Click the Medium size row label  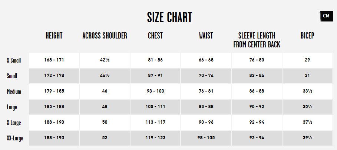pyautogui.click(x=14, y=91)
